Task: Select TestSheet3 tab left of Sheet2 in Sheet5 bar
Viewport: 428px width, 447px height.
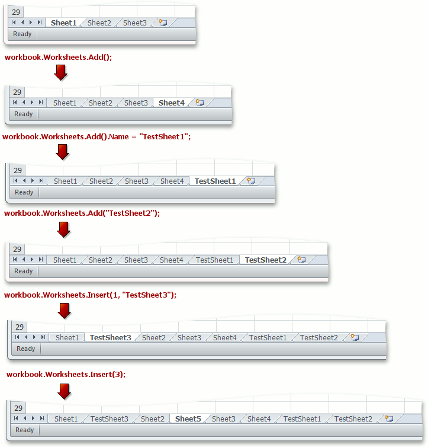Action: coord(110,419)
